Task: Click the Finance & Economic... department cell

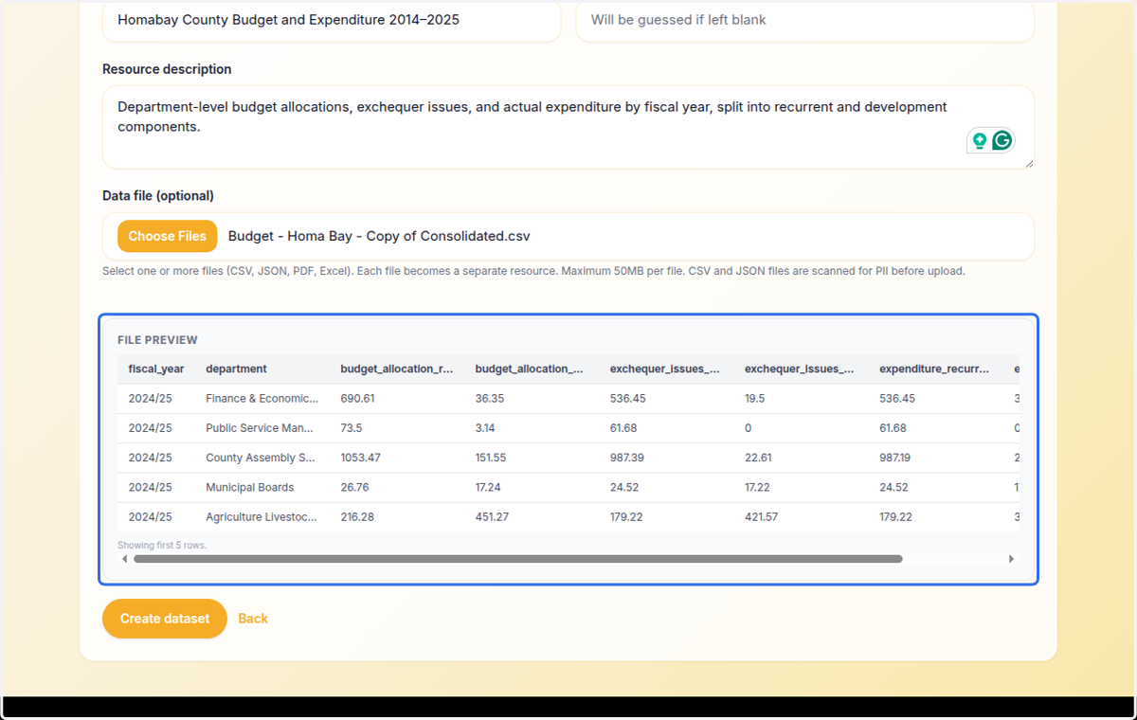Action: (262, 399)
